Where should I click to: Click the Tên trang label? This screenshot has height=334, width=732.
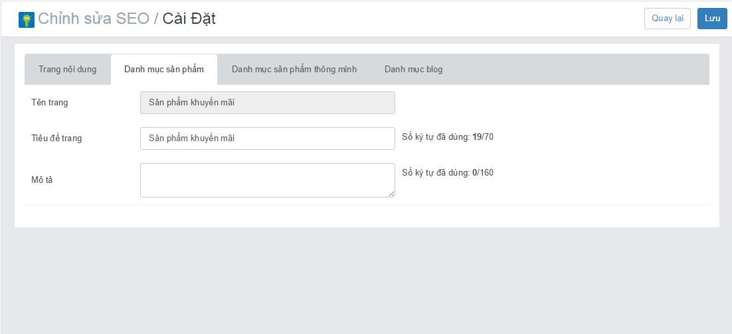(49, 103)
